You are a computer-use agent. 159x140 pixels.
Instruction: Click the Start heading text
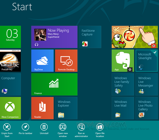22,7
